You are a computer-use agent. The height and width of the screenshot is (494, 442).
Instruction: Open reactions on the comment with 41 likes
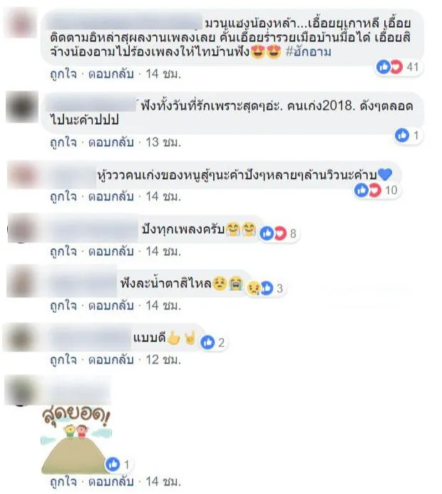point(398,67)
